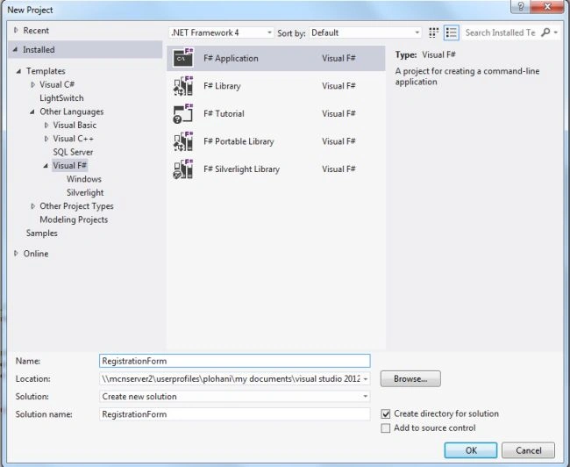This screenshot has width=570, height=467.
Task: Expand the Online section
Action: coord(16,254)
